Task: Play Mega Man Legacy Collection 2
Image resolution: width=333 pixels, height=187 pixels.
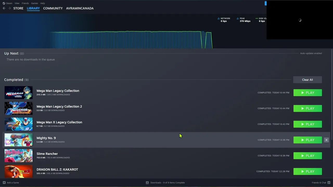Action: point(308,108)
